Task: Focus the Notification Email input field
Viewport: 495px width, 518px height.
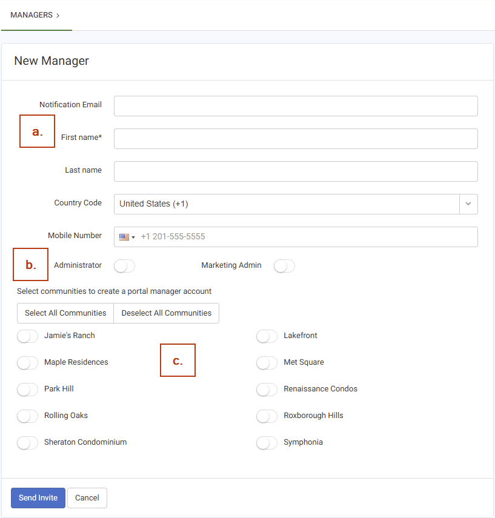Action: (296, 106)
